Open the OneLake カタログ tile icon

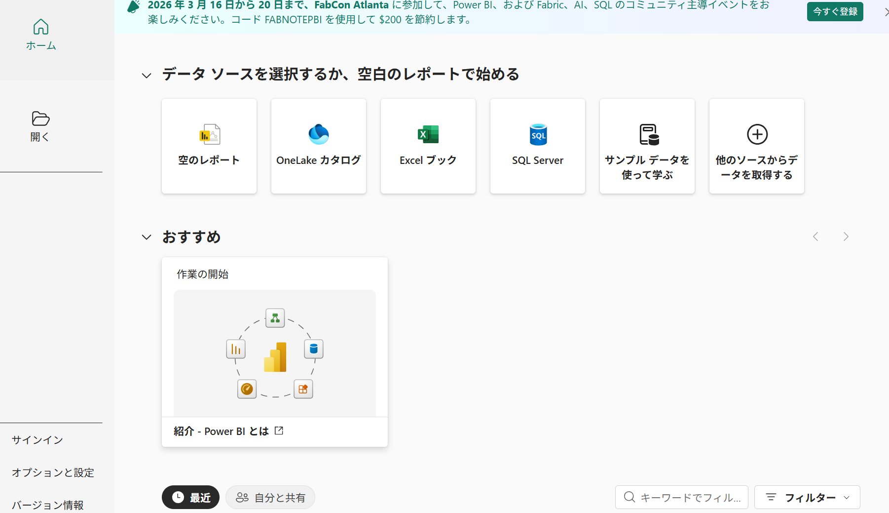pos(319,134)
